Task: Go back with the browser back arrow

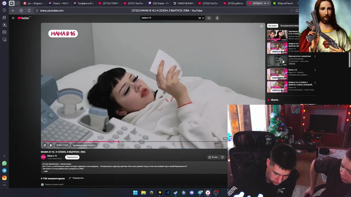Action: click(x=13, y=10)
